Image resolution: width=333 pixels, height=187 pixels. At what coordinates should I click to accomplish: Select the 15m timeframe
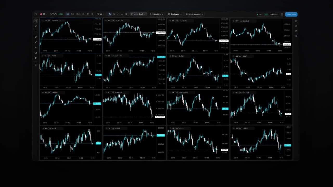[78, 14]
